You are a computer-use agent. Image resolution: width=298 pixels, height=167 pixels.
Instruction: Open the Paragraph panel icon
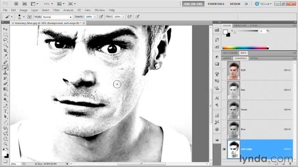pos(217,105)
